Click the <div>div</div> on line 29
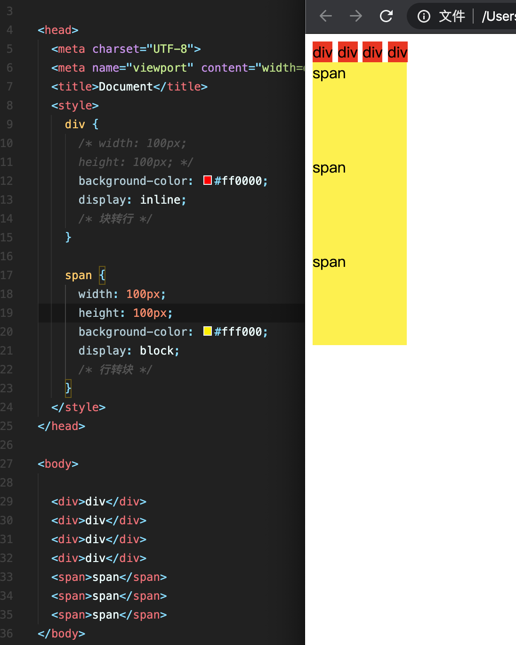516x645 pixels. coord(99,501)
